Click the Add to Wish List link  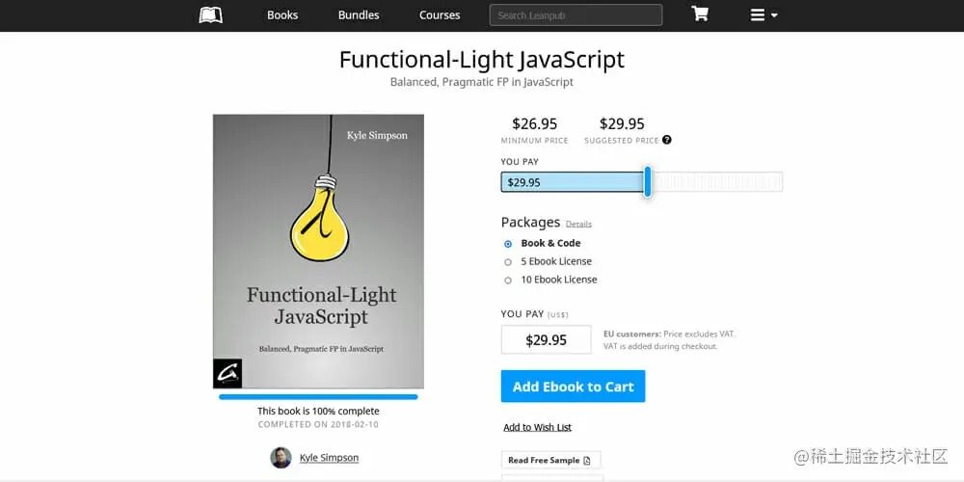point(537,427)
